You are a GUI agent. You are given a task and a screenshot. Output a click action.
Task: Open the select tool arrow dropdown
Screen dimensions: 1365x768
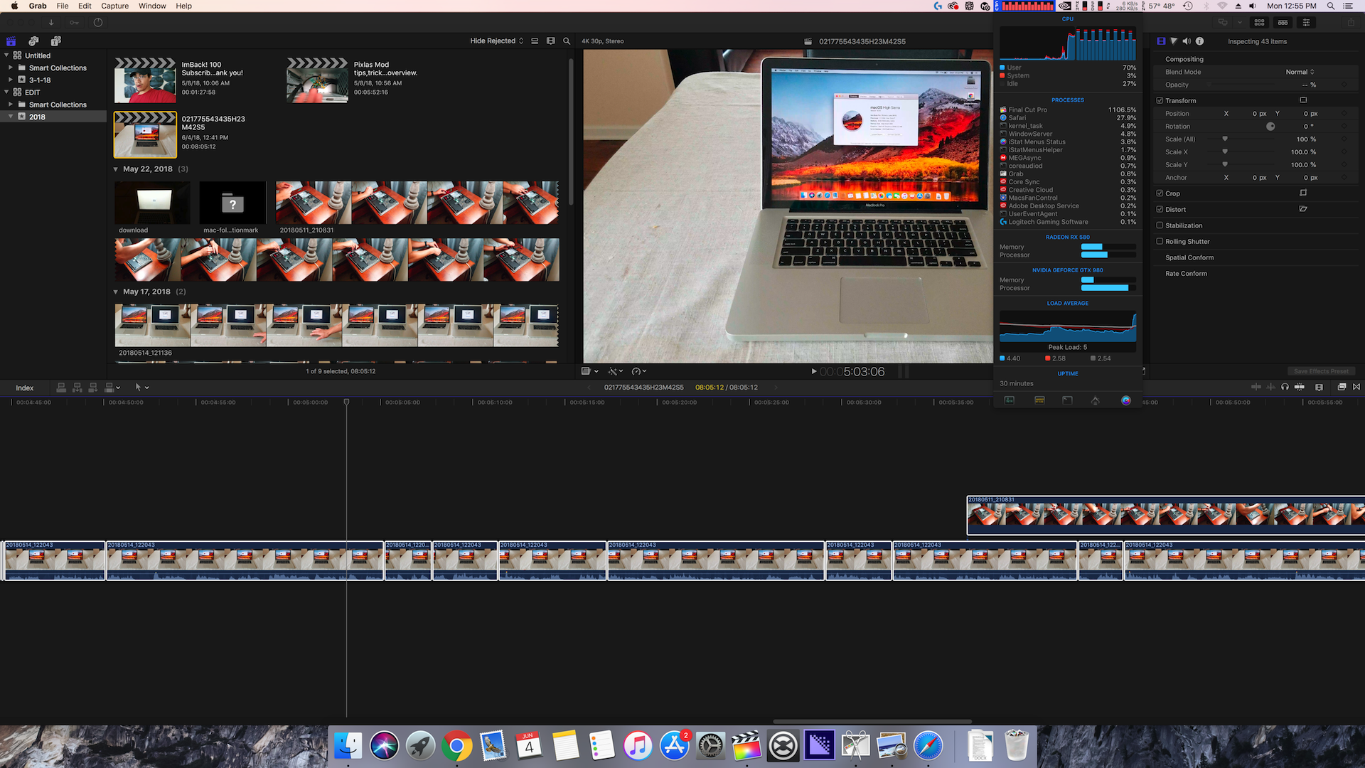click(141, 388)
